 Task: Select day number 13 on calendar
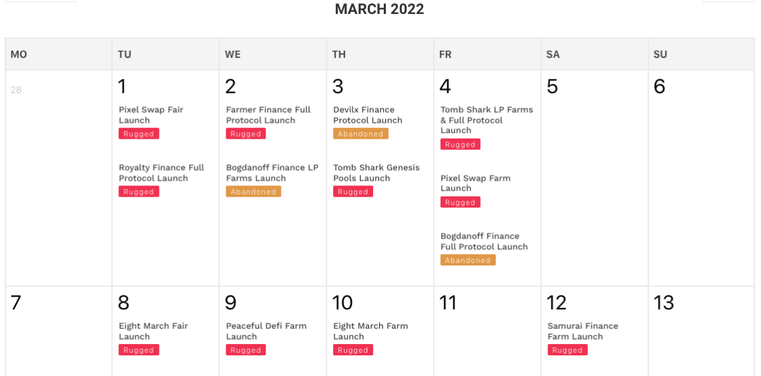pyautogui.click(x=664, y=303)
